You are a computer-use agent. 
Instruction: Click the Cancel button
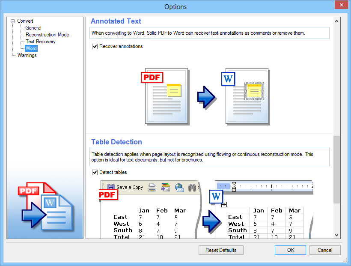click(x=325, y=250)
